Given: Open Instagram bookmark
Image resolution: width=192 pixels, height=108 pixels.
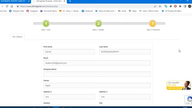Looking at the screenshot, I should pyautogui.click(x=32, y=11).
